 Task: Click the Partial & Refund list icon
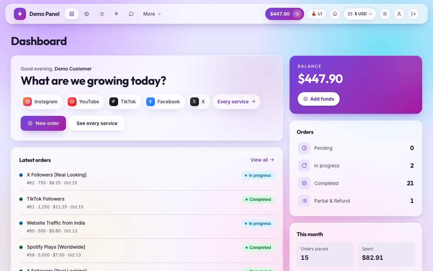(304, 201)
